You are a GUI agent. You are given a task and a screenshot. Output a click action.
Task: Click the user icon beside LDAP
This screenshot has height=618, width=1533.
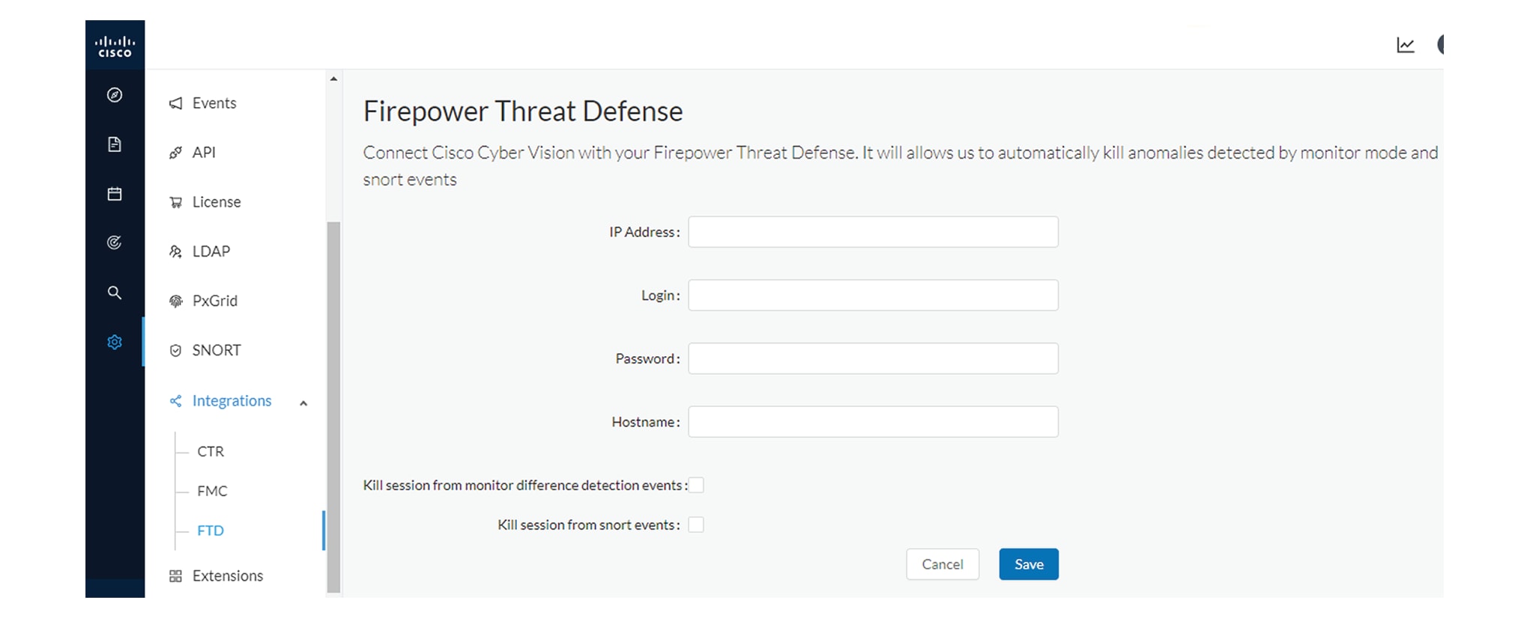(175, 251)
